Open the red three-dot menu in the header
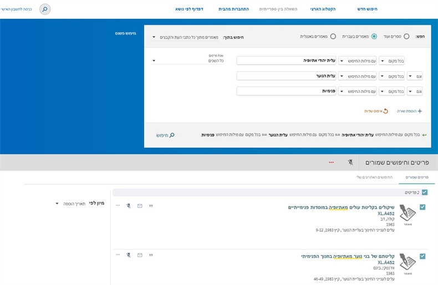 point(332,162)
